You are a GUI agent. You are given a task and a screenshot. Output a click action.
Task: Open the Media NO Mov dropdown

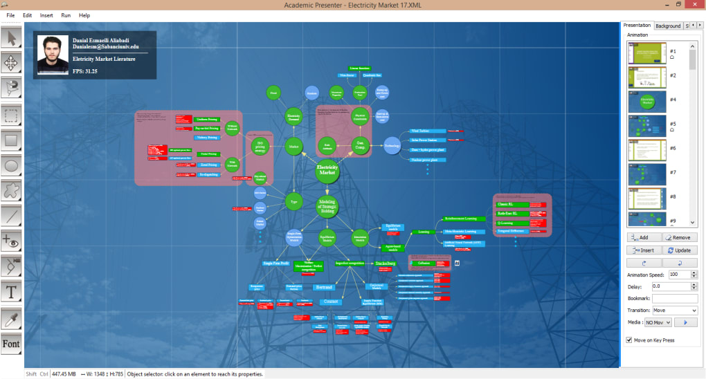(658, 322)
